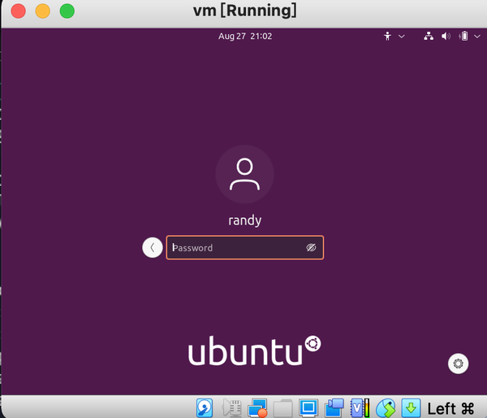The height and width of the screenshot is (418, 487).
Task: Click the display monitor status icon
Action: [x=308, y=407]
